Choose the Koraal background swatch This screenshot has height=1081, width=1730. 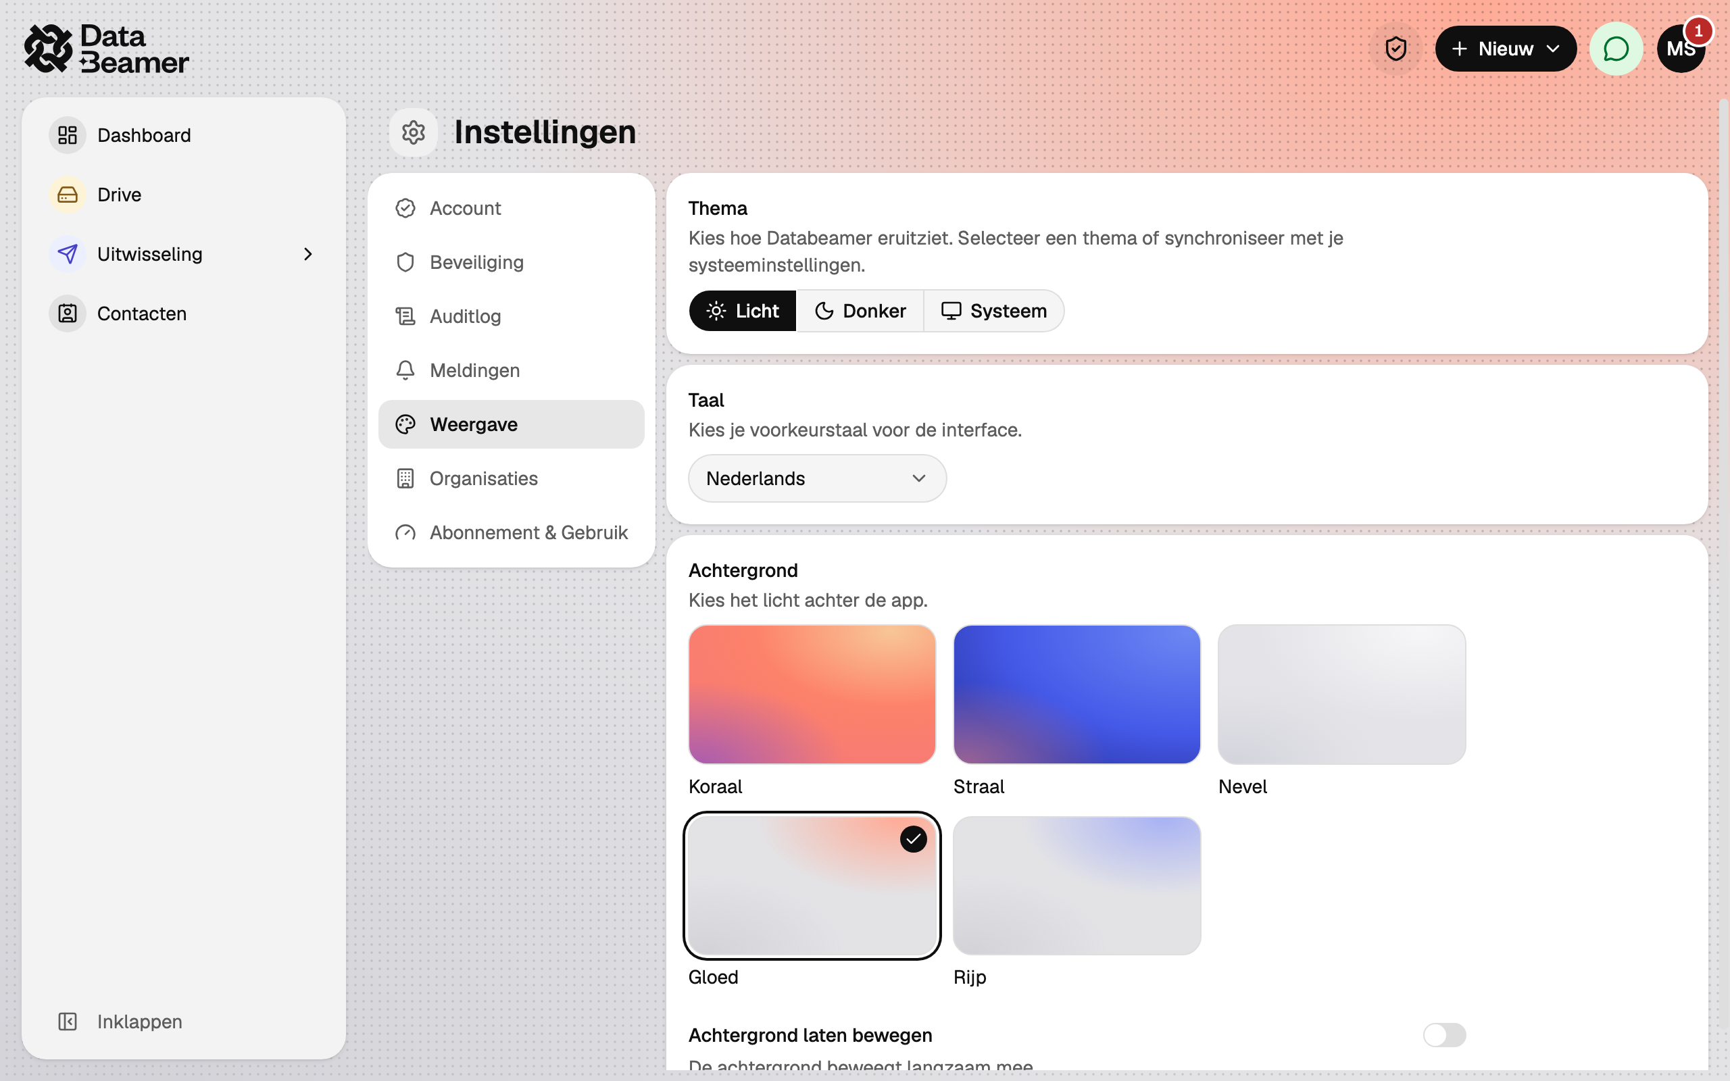point(812,695)
